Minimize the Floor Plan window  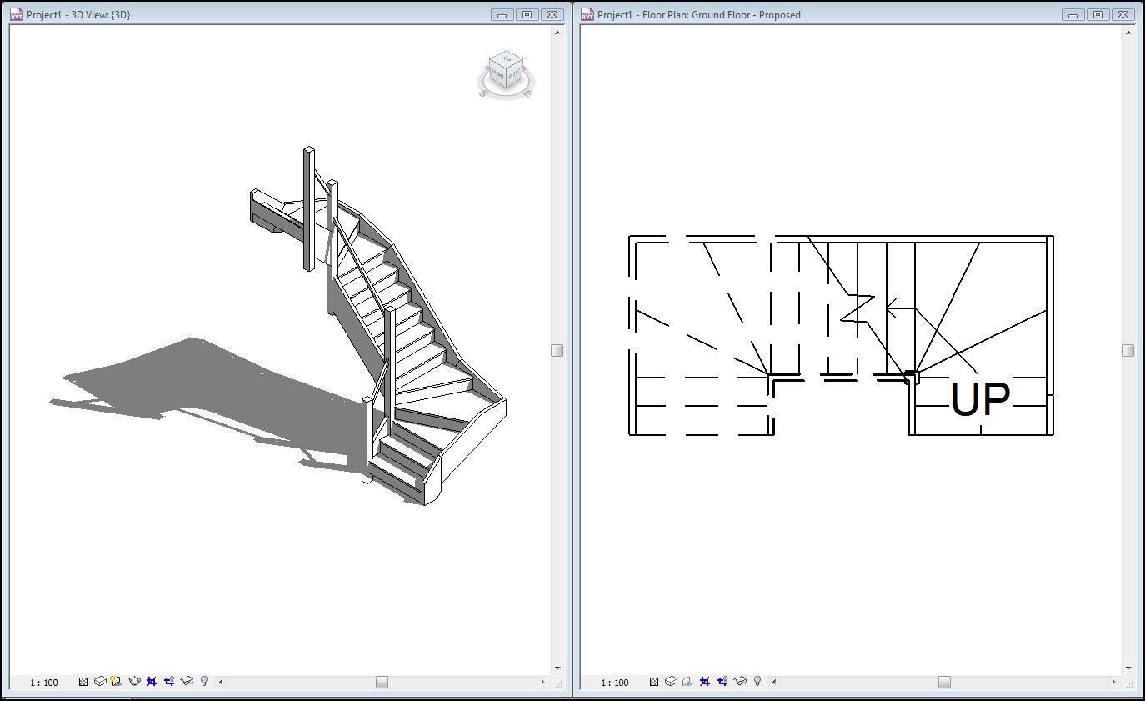pos(1073,14)
